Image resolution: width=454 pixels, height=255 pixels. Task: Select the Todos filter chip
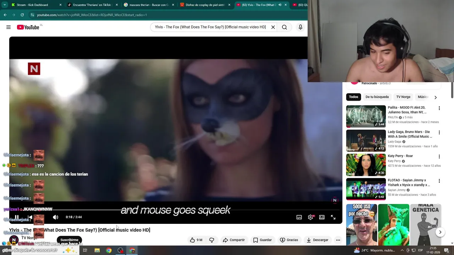pyautogui.click(x=353, y=97)
